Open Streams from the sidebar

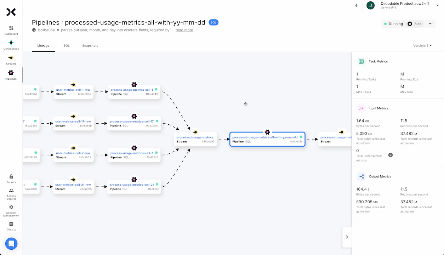(11, 58)
